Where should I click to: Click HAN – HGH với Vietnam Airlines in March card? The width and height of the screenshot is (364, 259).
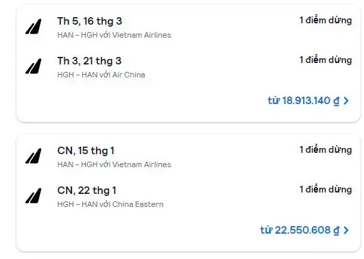pos(114,35)
